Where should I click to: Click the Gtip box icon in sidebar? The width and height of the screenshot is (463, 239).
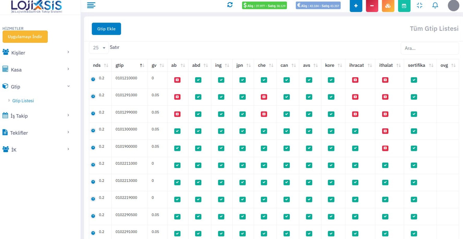tap(5, 86)
